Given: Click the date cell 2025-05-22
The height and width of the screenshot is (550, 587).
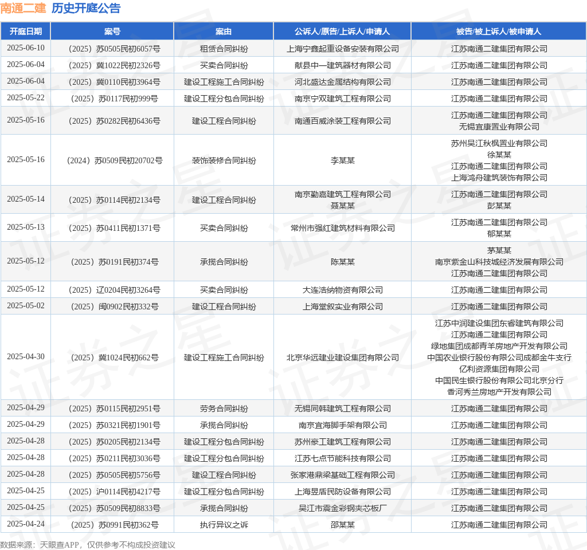Looking at the screenshot, I should (x=25, y=97).
